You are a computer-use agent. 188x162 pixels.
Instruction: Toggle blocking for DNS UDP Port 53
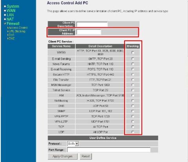(133, 106)
